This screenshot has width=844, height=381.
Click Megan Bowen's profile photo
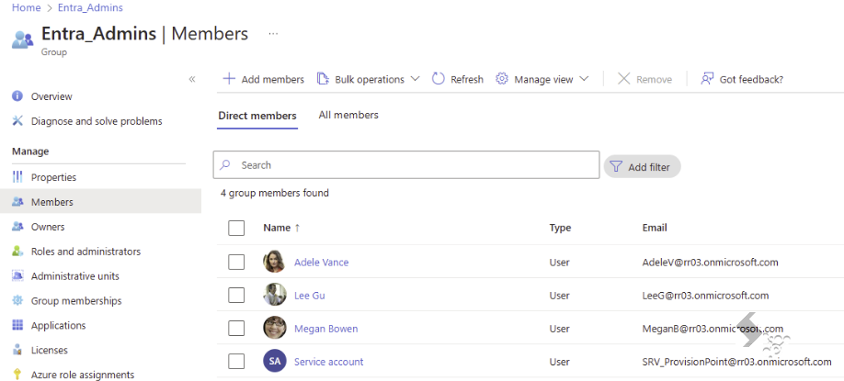pyautogui.click(x=275, y=328)
